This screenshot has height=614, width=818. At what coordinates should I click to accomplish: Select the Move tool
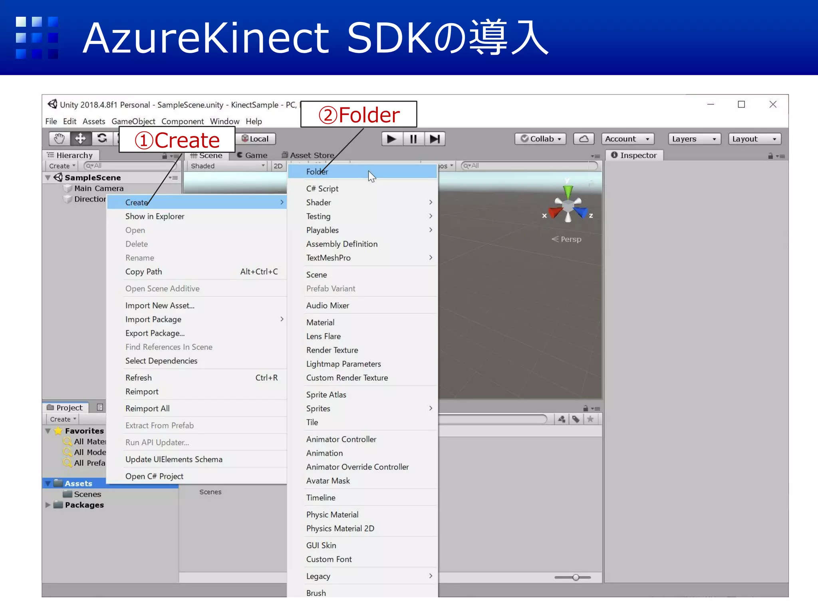[80, 139]
